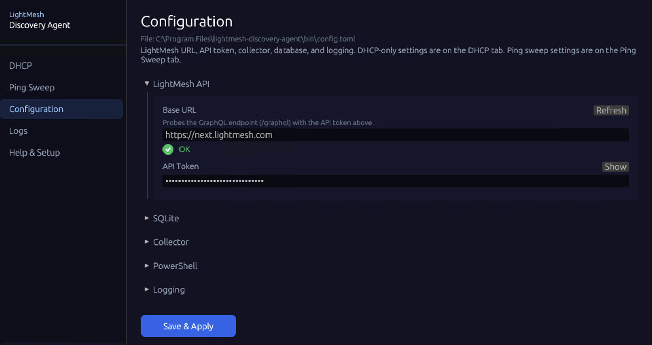The image size is (652, 345).
Task: Open the DHCP tab in sidebar
Action: click(20, 66)
